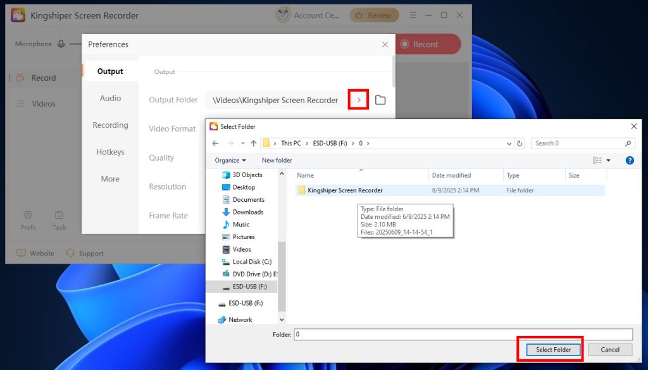Go back using the arrow in Select Folder
This screenshot has width=648, height=370.
(215, 144)
